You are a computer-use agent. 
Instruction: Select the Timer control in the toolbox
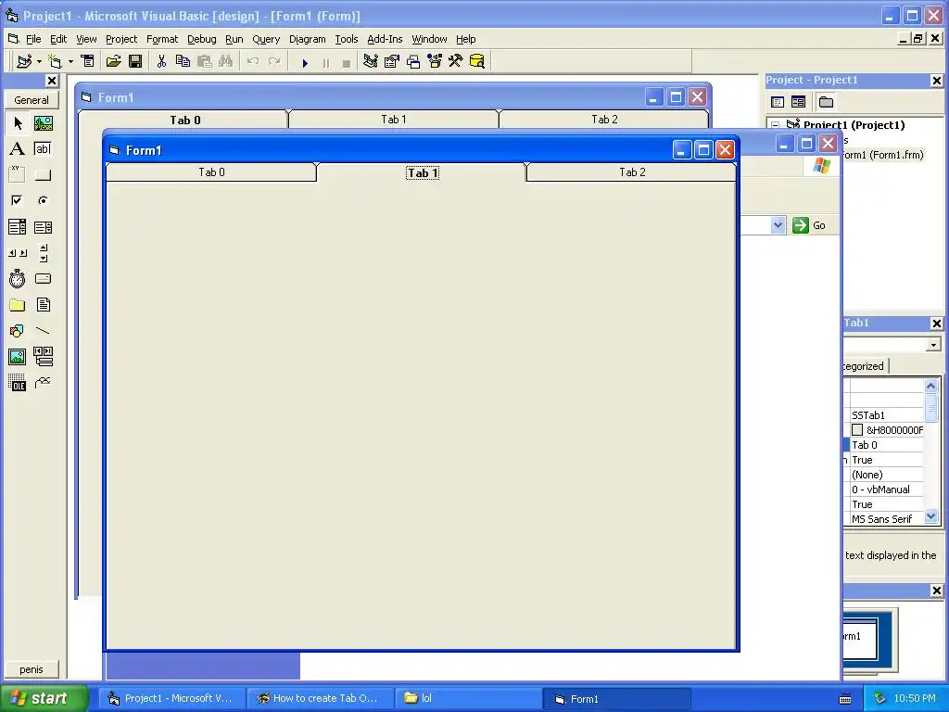pyautogui.click(x=18, y=278)
